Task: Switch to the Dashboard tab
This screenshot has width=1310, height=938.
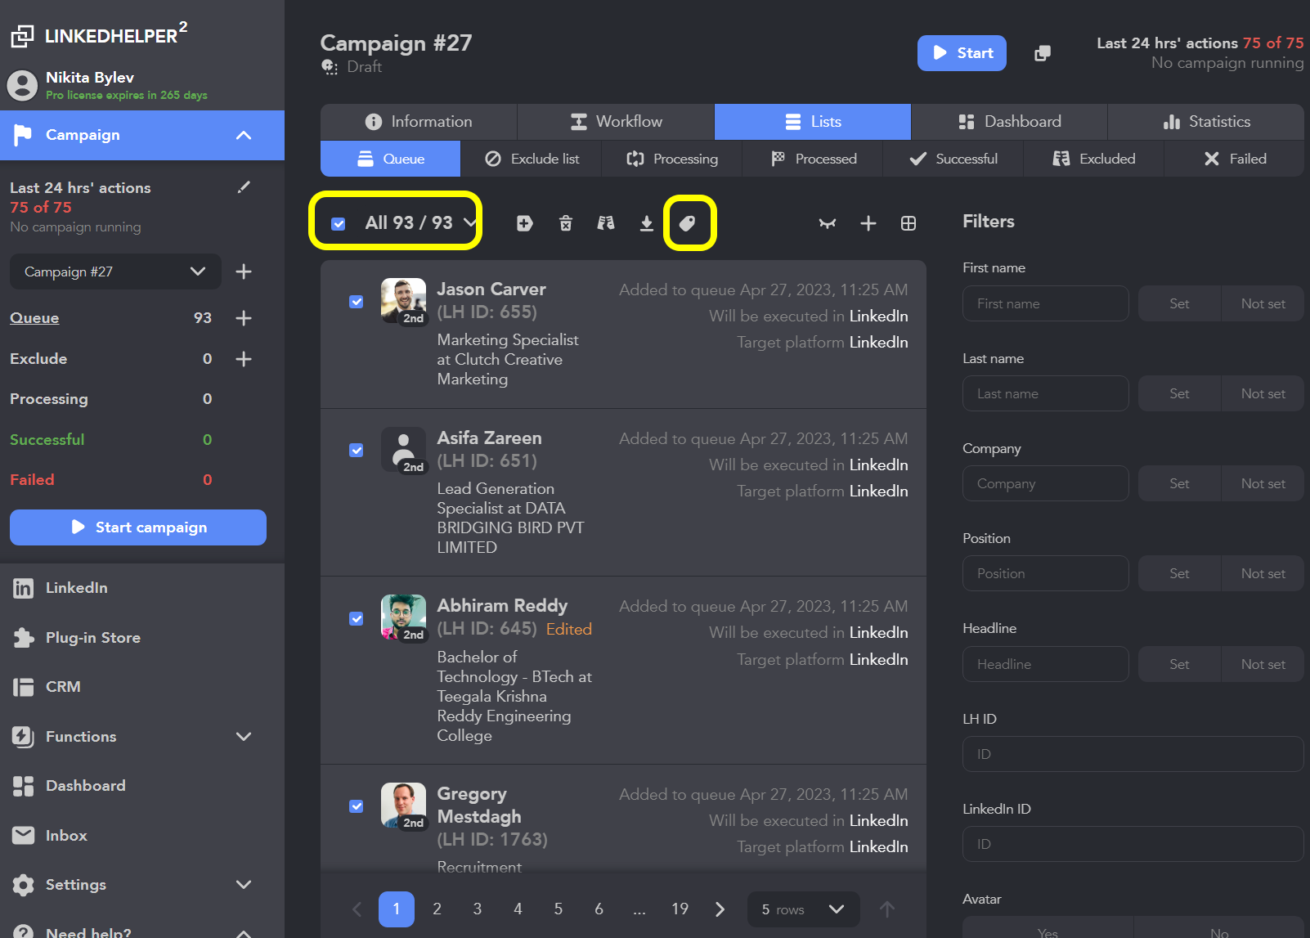Action: click(1009, 122)
